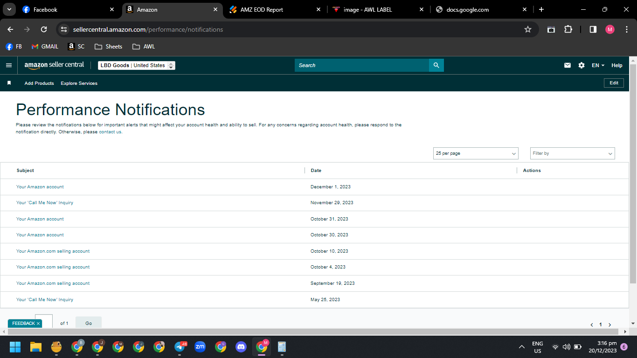The width and height of the screenshot is (637, 358).
Task: Open the EN language dropdown
Action: pos(598,65)
